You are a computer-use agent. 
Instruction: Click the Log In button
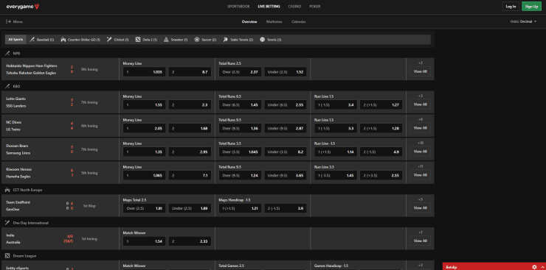point(511,6)
